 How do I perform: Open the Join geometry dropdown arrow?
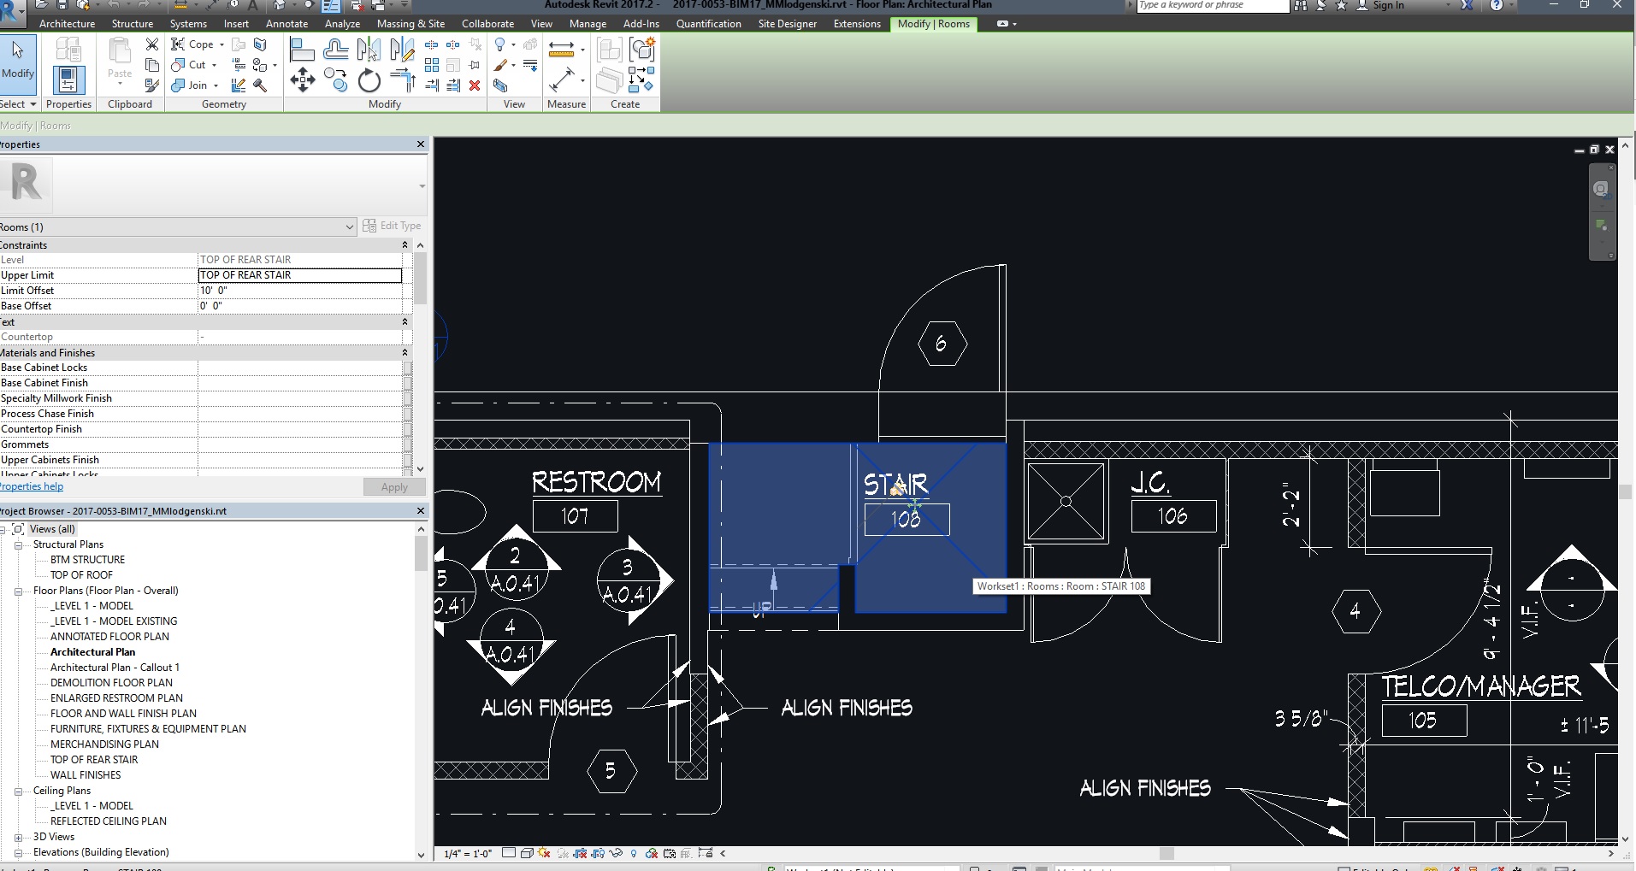coord(216,85)
